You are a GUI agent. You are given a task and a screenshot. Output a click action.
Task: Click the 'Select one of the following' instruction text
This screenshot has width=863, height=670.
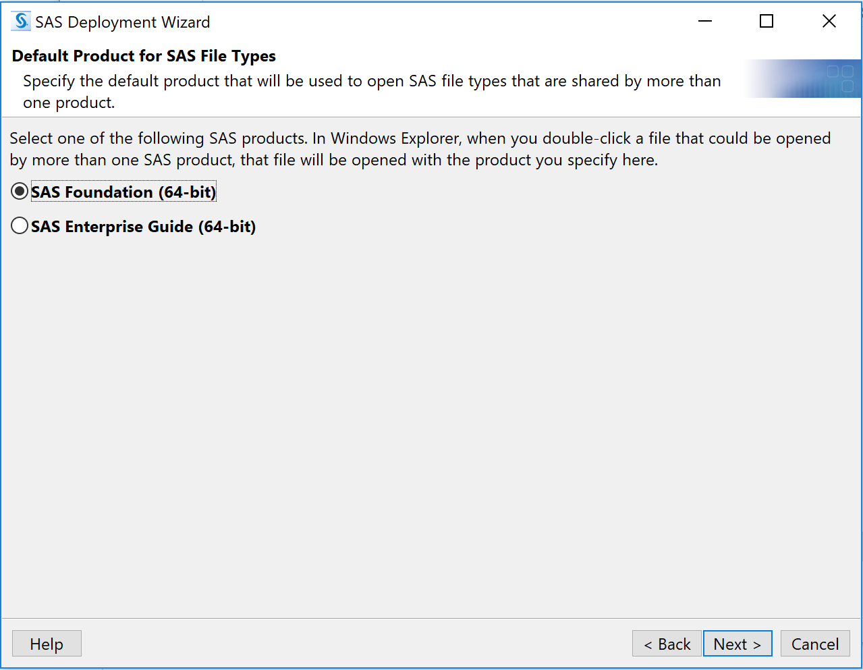[420, 149]
